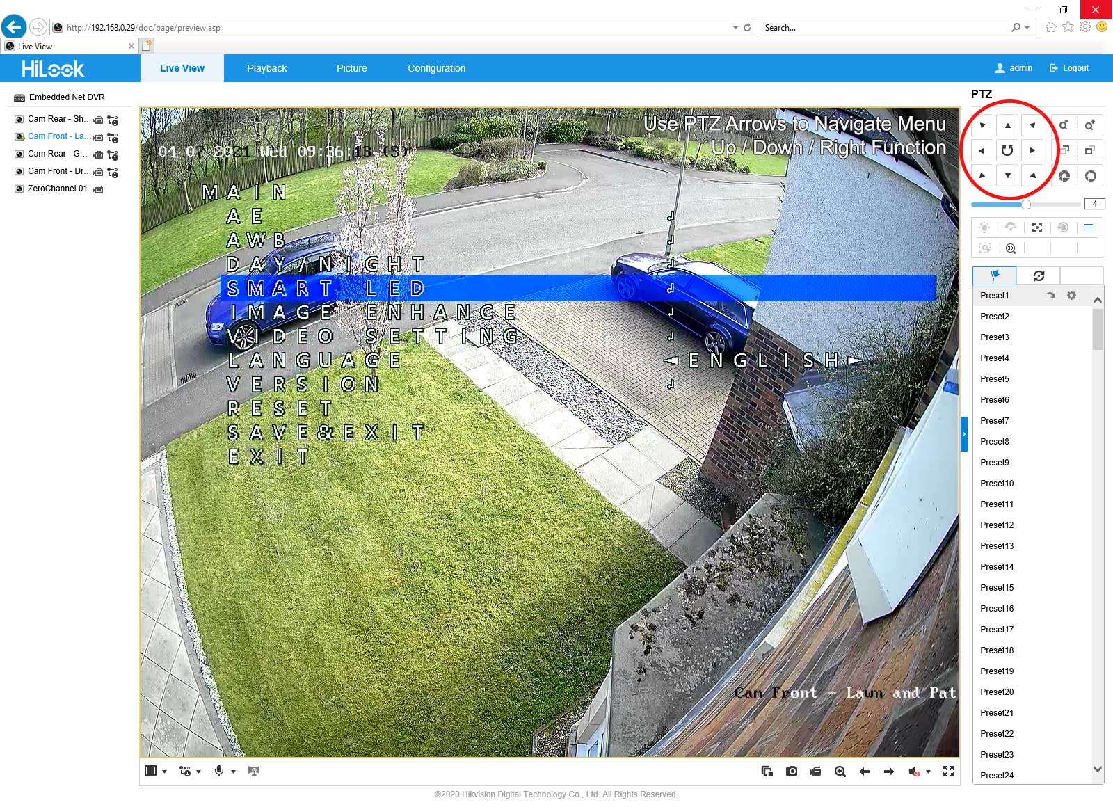Click the PTZ zoom in magnifier

1089,126
